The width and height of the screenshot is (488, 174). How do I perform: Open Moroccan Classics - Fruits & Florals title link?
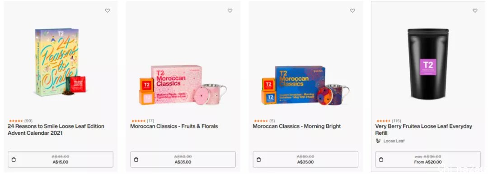(174, 126)
